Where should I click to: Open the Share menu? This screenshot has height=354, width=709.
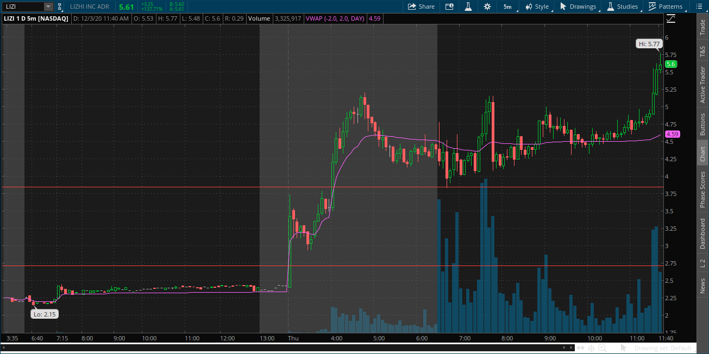(x=421, y=7)
